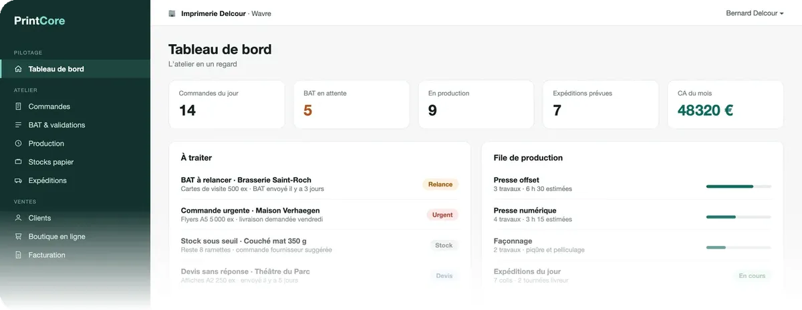Open Tableau de bord menu item
The image size is (802, 310).
click(x=75, y=69)
